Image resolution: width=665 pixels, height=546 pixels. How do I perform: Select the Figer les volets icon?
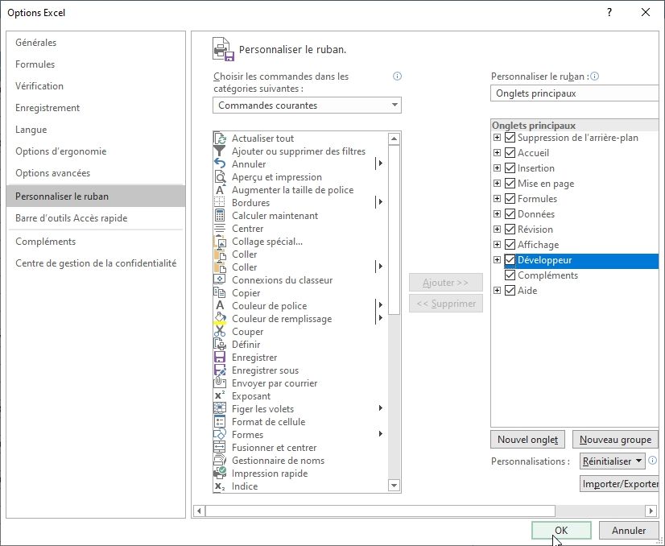click(x=220, y=408)
